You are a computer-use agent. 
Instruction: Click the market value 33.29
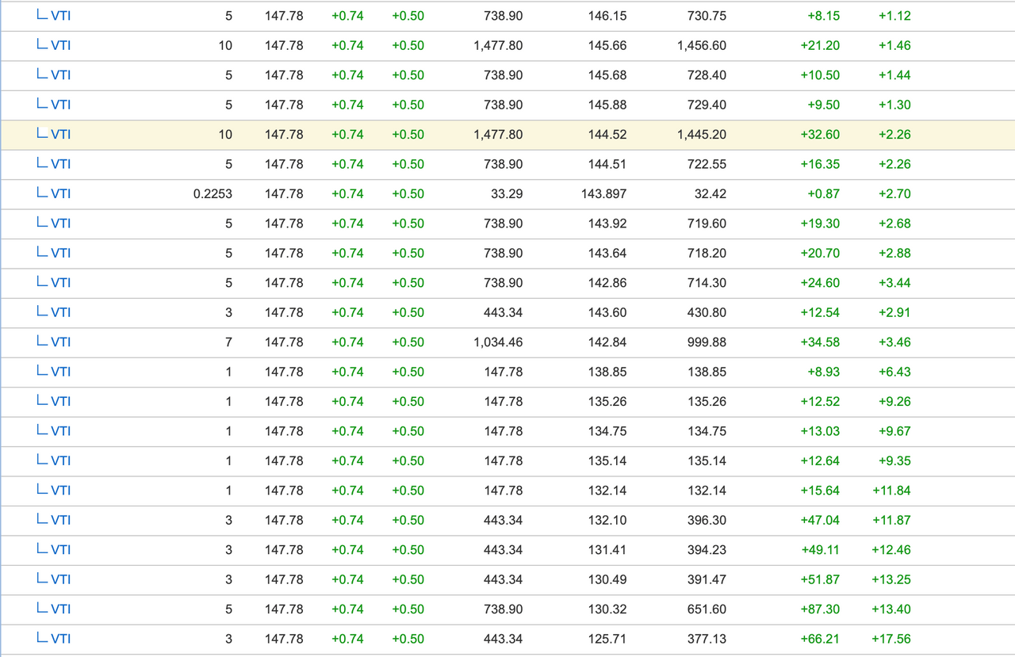[x=507, y=193]
